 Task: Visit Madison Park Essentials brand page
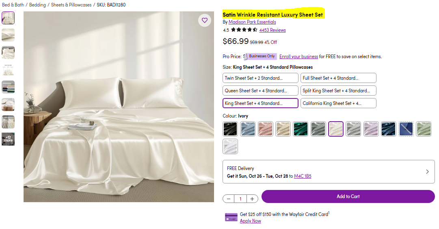coord(252,22)
